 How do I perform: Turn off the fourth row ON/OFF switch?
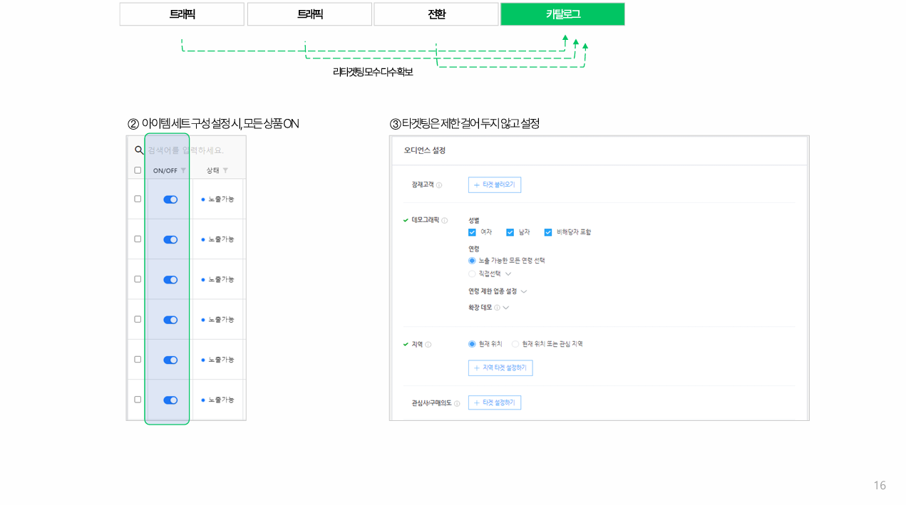point(170,320)
